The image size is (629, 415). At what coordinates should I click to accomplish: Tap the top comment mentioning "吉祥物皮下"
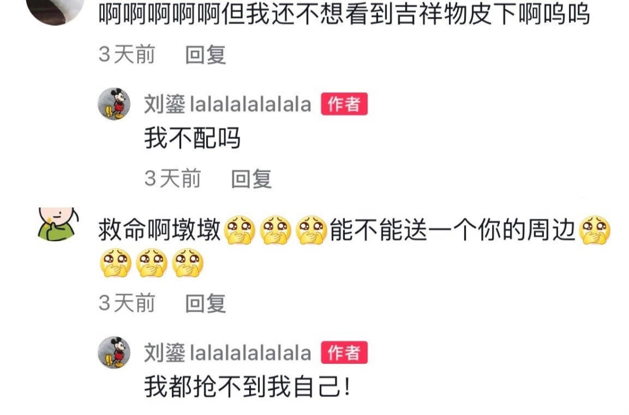point(344,13)
